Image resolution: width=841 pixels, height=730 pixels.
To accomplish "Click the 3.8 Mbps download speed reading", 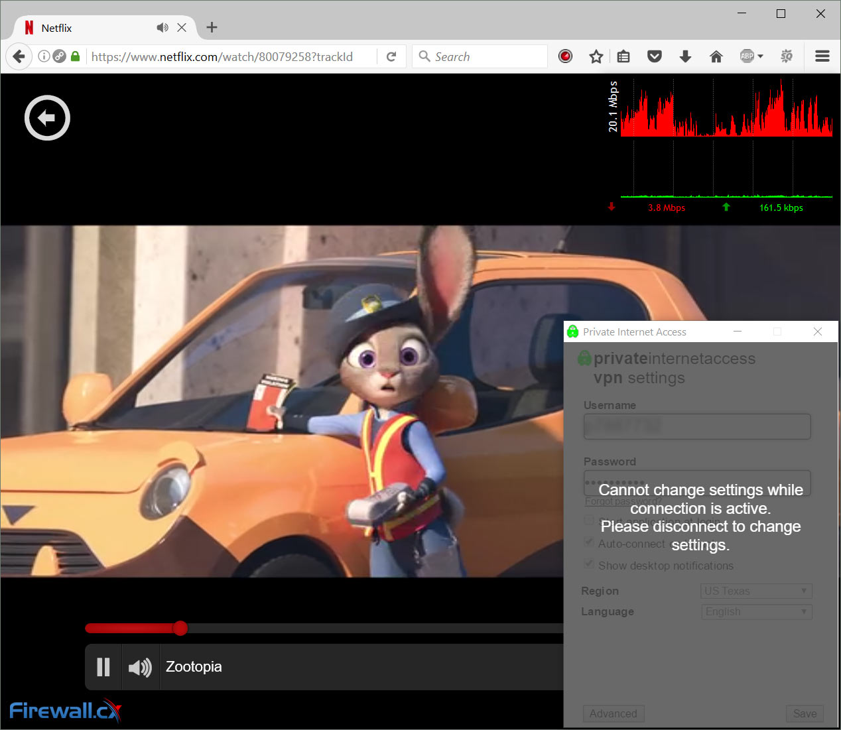I will [x=667, y=208].
